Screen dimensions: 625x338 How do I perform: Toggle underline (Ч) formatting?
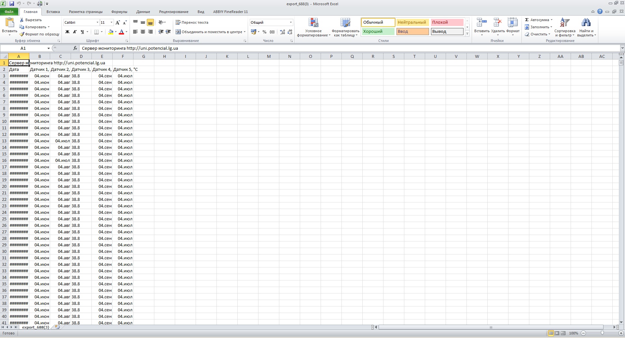(x=82, y=32)
